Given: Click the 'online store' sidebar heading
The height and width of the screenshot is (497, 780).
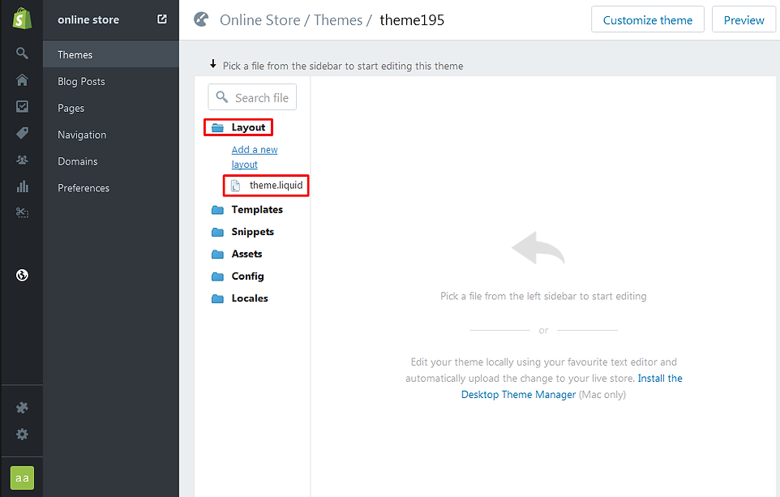Looking at the screenshot, I should [88, 20].
